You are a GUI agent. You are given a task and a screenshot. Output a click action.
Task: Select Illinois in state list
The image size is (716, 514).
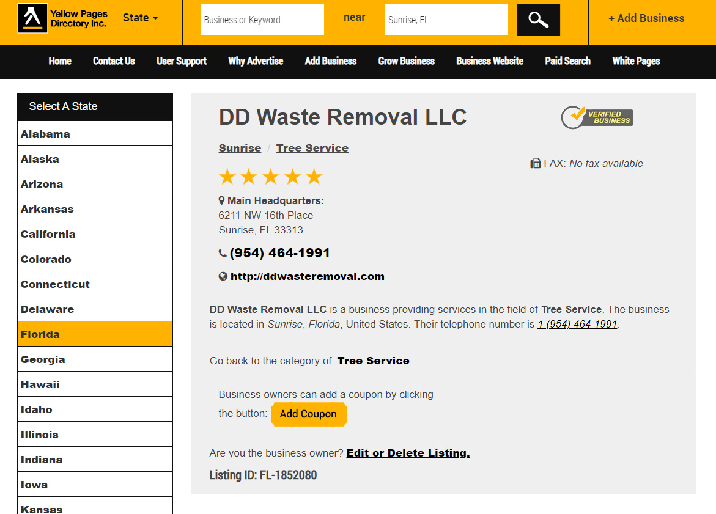(95, 435)
